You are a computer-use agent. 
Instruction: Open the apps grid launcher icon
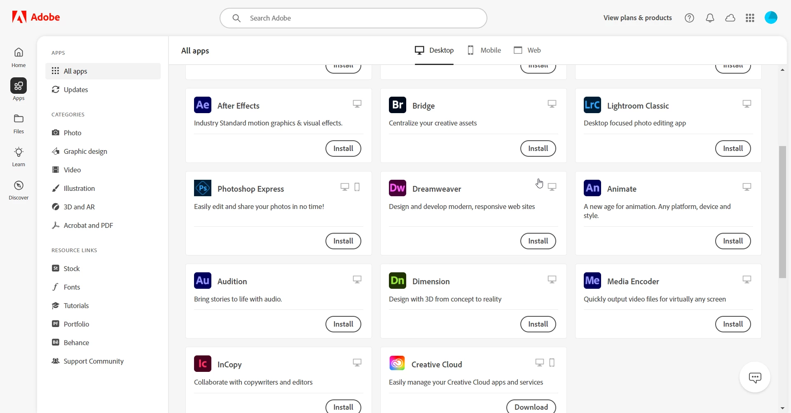[750, 18]
